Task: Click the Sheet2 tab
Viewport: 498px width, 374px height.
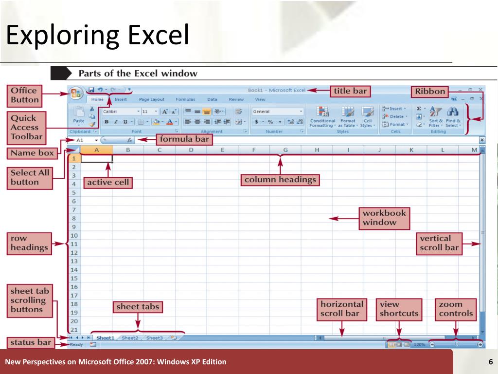Action: click(x=130, y=338)
